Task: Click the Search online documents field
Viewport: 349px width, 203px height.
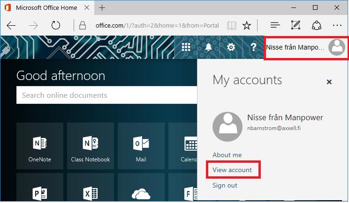Action: (107, 95)
